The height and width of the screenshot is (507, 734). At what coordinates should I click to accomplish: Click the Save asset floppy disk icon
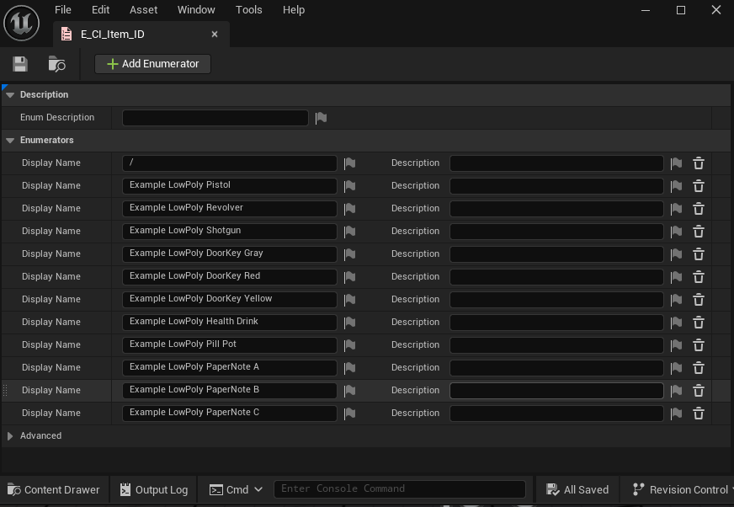click(x=20, y=64)
